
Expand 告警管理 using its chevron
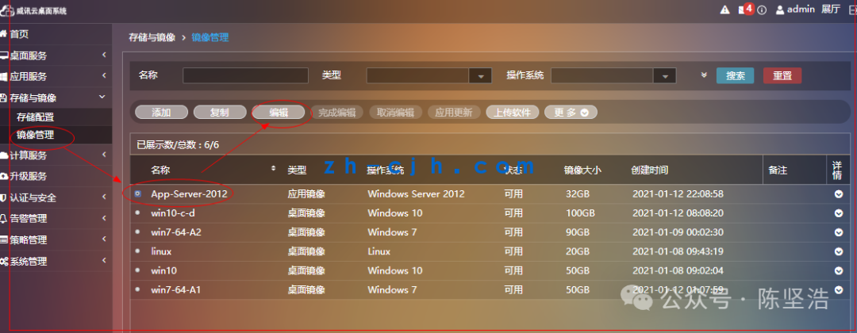104,218
